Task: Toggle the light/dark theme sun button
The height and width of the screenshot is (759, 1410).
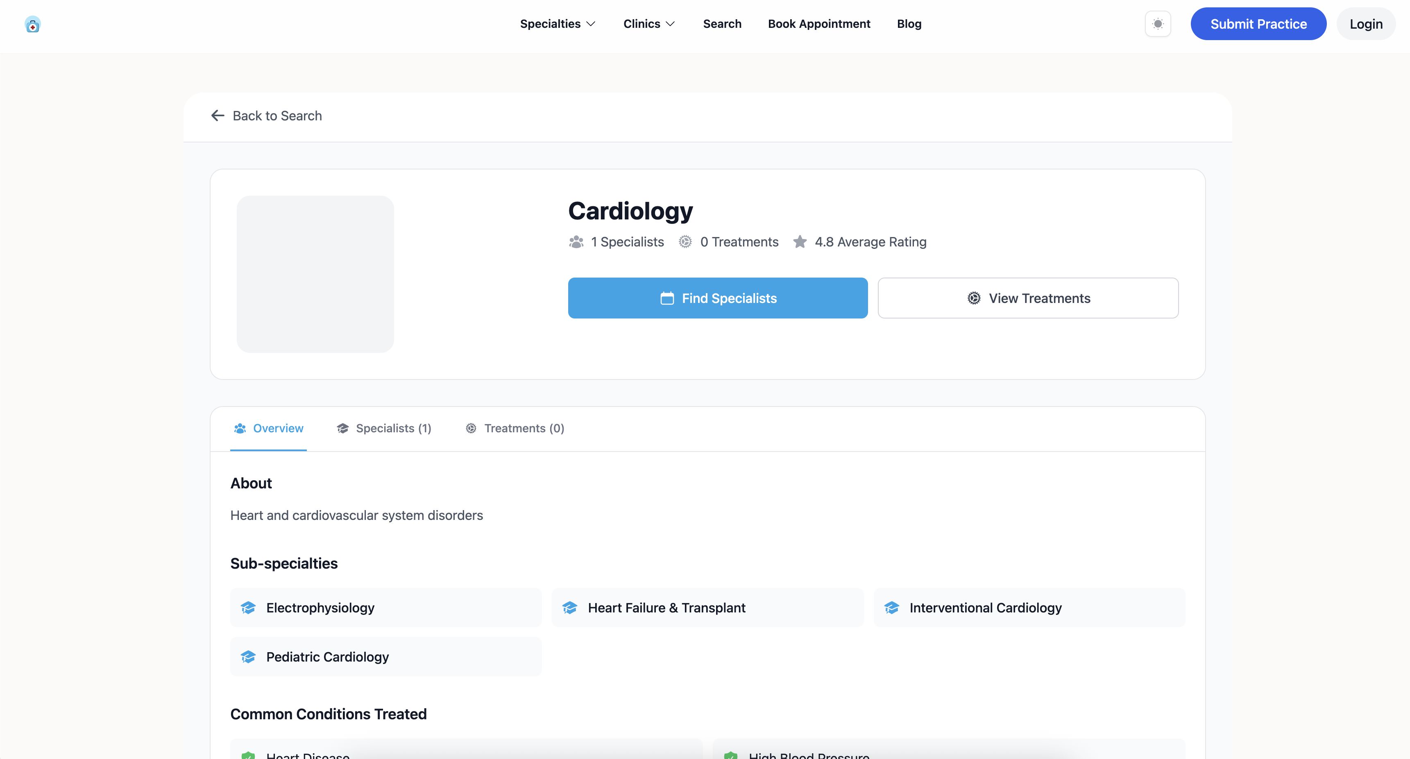Action: (1158, 24)
